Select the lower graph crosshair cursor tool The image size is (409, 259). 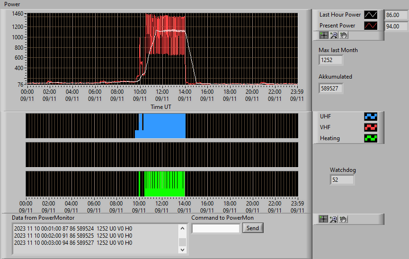click(x=323, y=219)
